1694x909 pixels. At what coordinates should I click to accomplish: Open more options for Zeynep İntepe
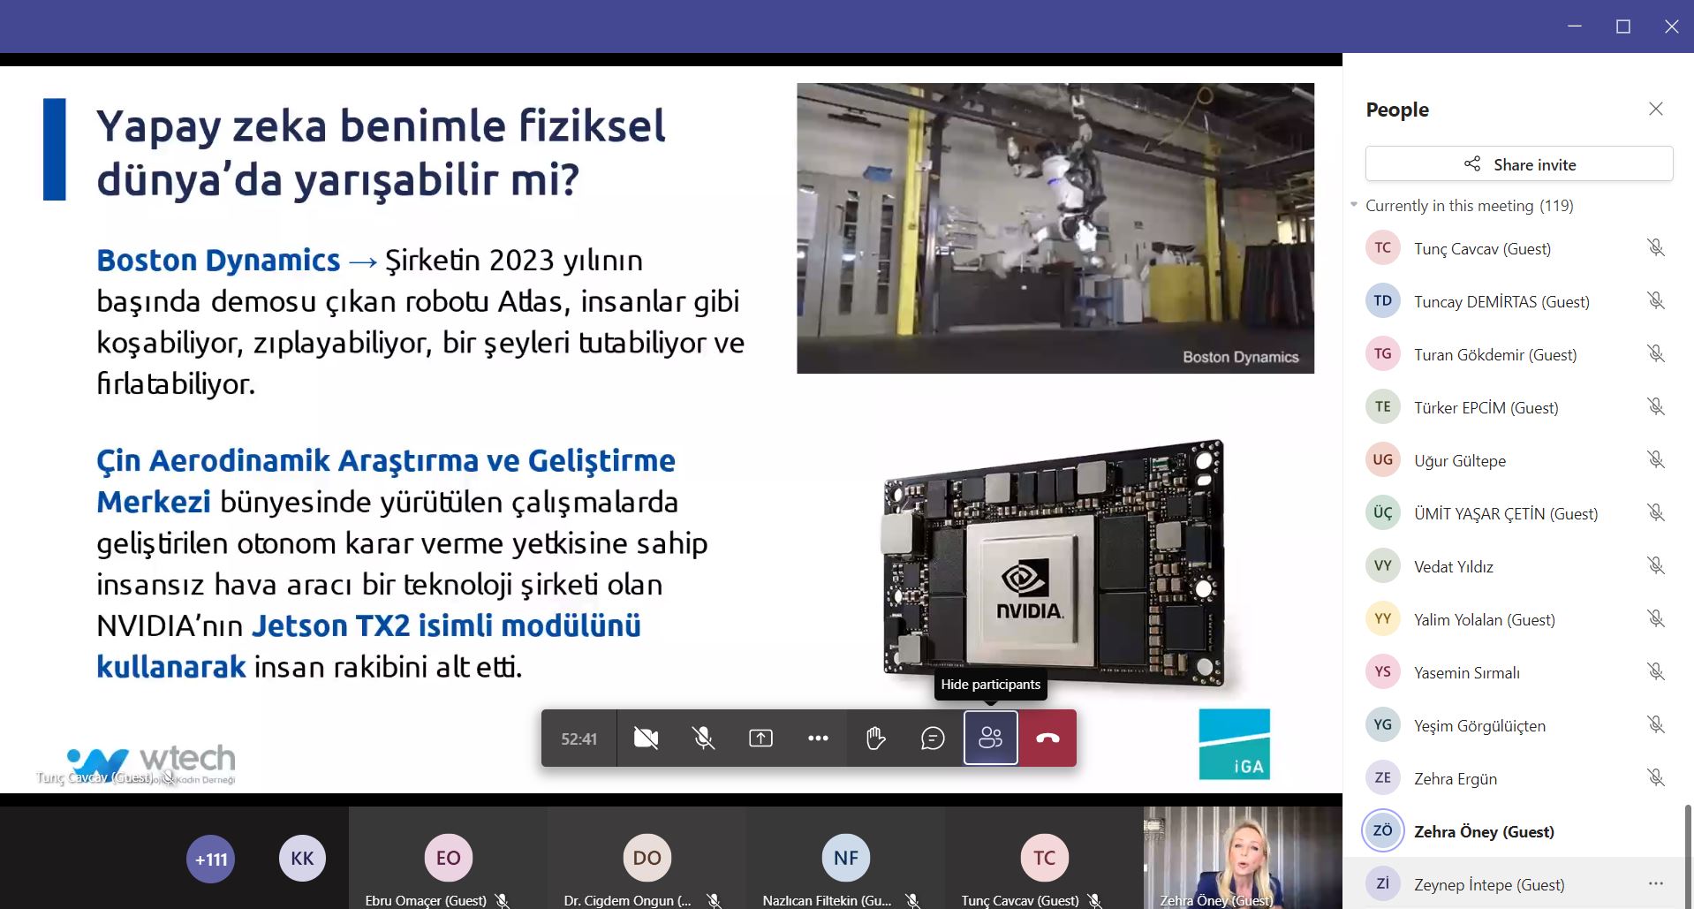(x=1655, y=883)
